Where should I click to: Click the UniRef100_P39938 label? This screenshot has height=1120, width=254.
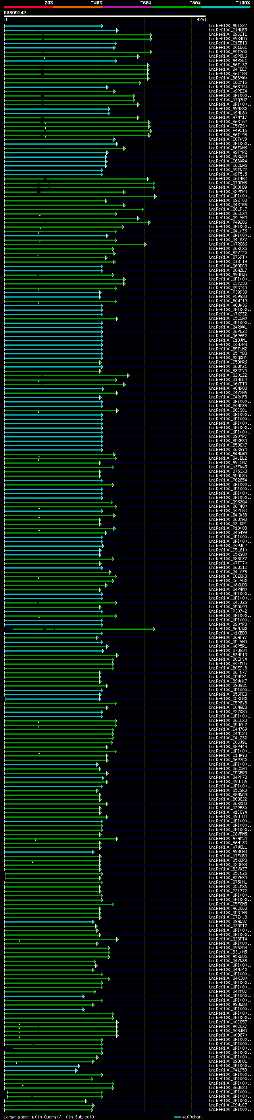click(228, 296)
